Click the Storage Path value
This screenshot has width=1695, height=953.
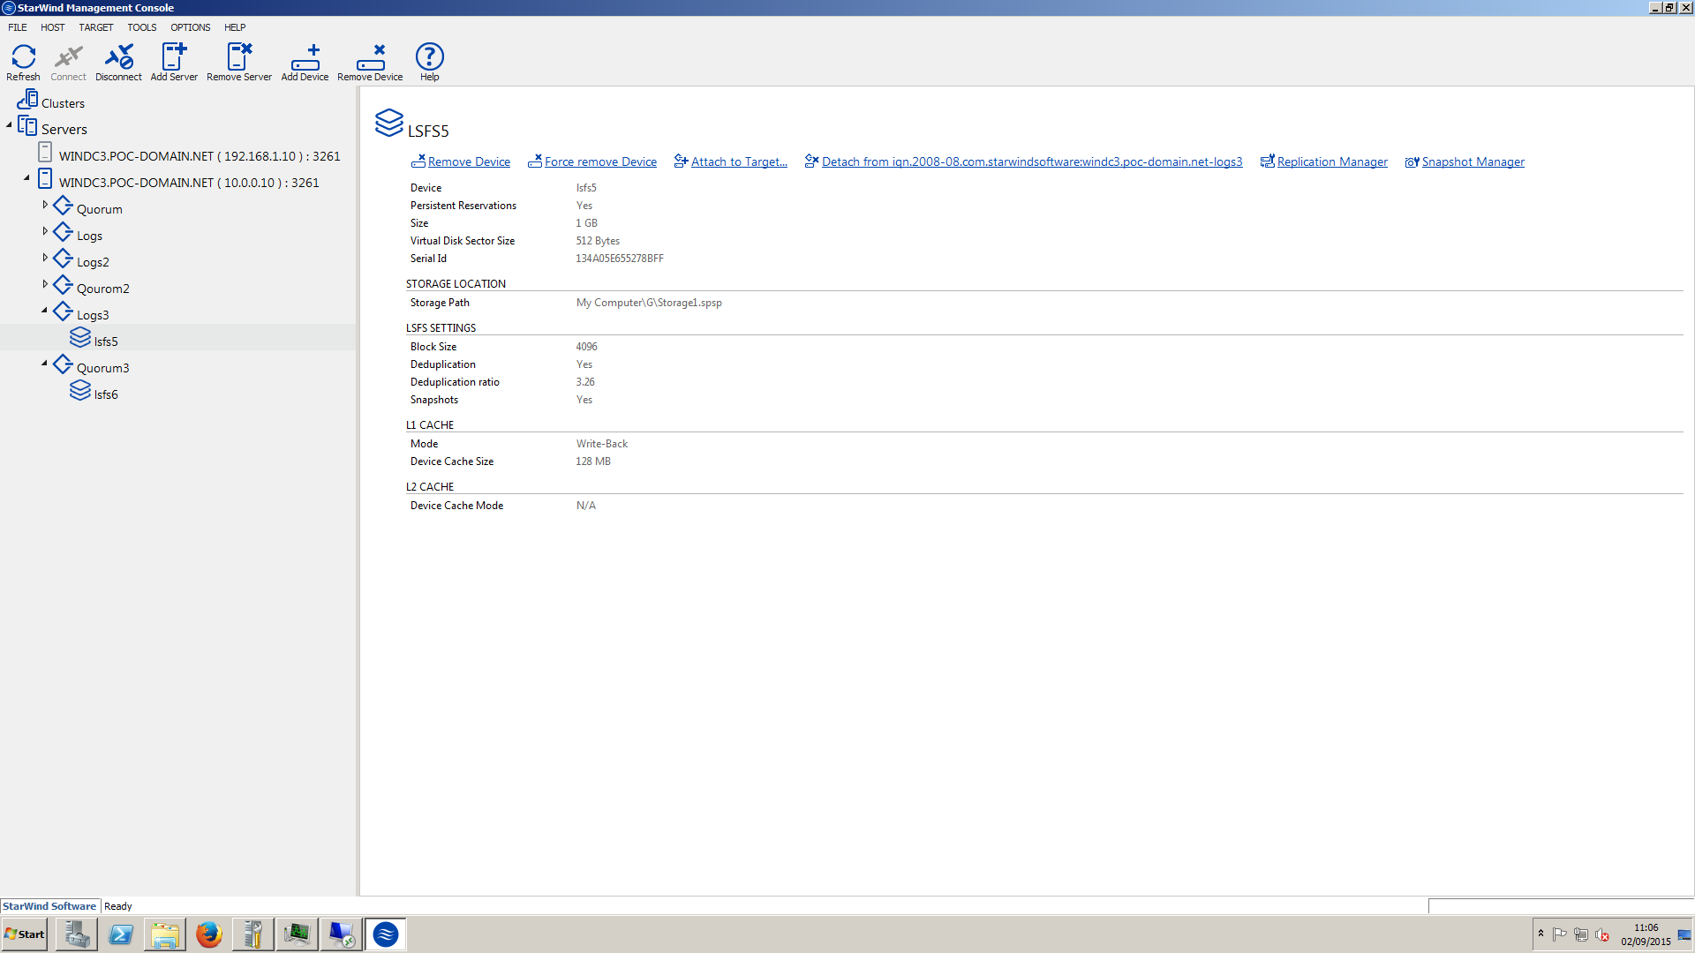[649, 303]
